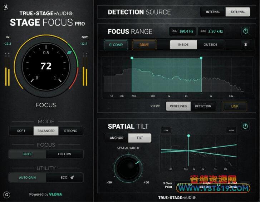260x202 pixels.
Task: Select TILT in Spatial Tilt
Action: 140,138
